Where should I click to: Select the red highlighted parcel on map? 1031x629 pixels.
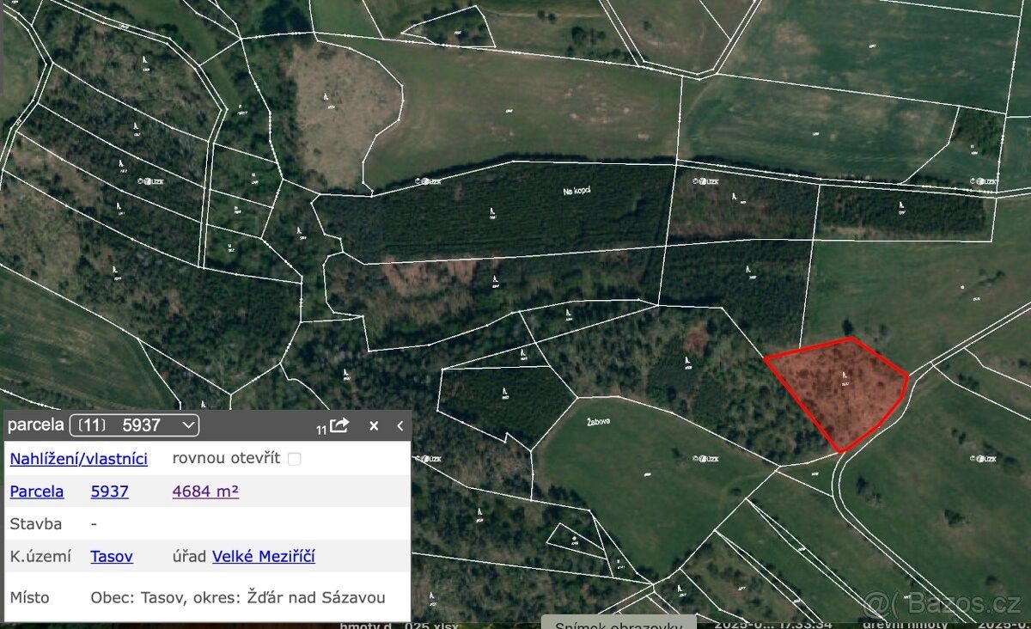[x=838, y=391]
